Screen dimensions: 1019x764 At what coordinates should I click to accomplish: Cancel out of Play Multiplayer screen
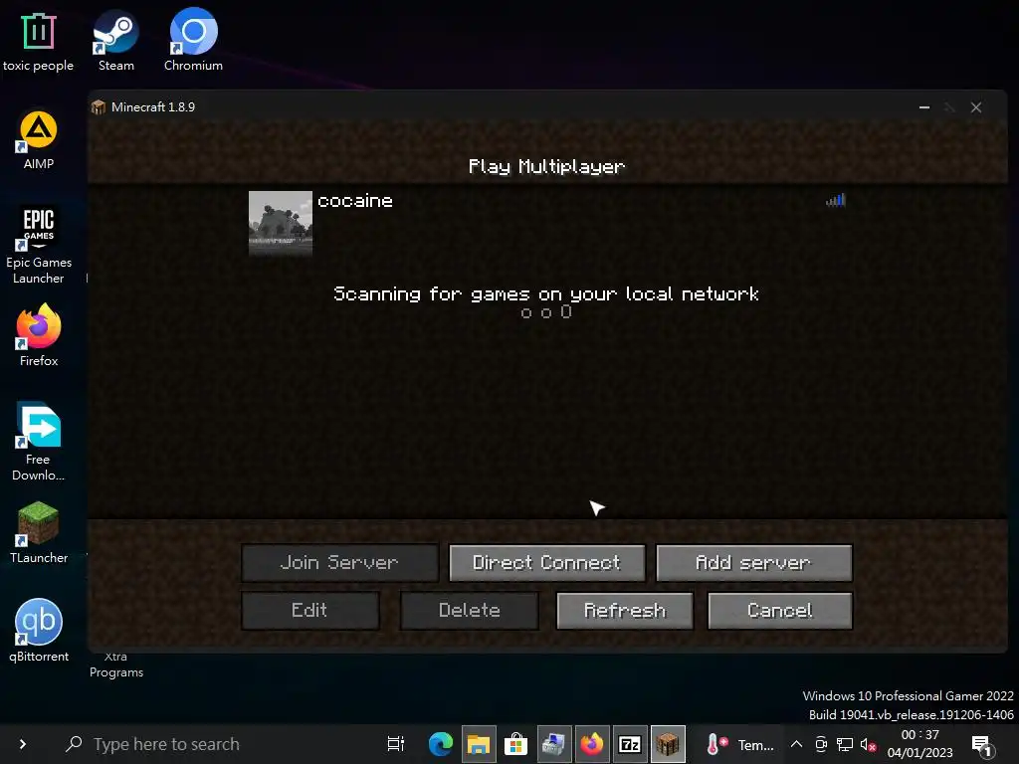[780, 610]
